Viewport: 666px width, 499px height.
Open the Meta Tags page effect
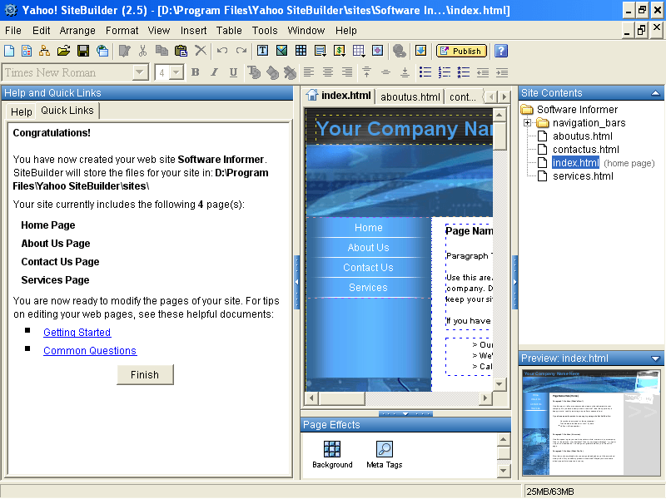[385, 454]
